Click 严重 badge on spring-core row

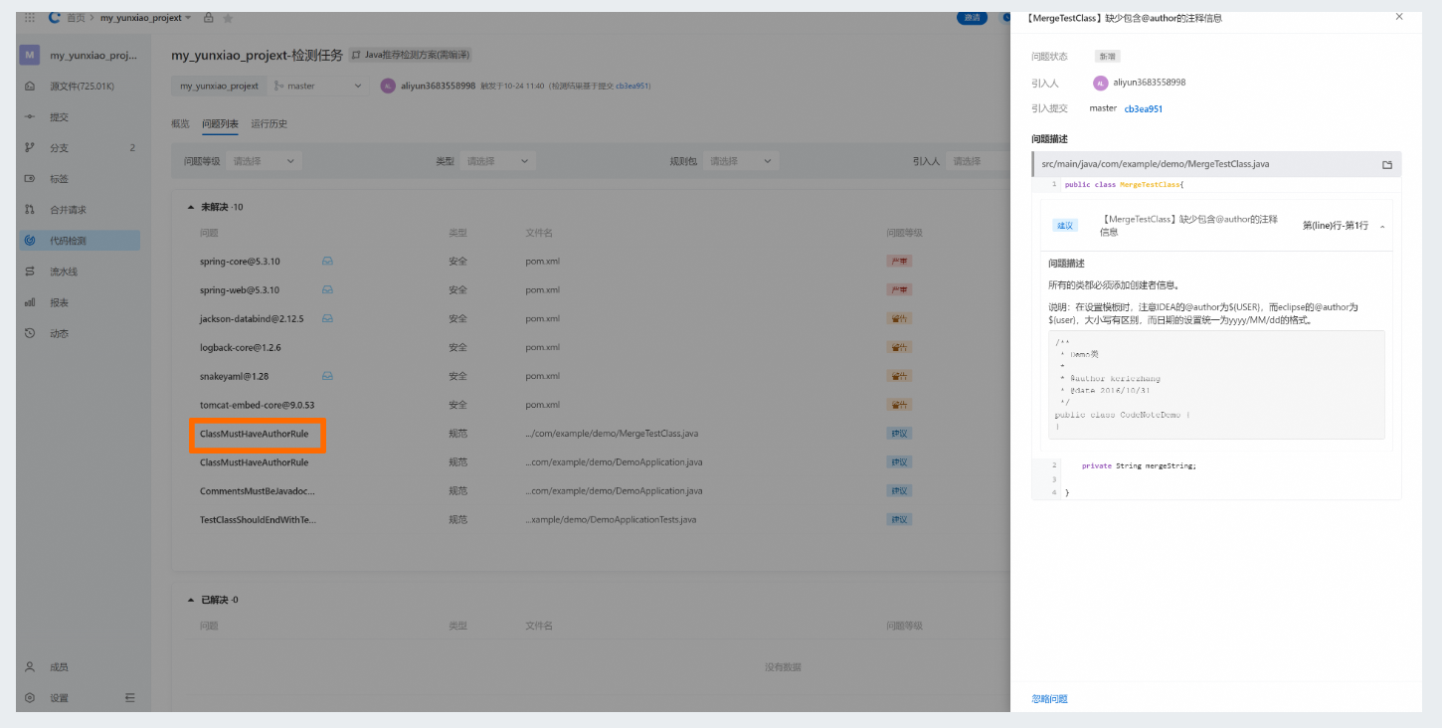899,262
